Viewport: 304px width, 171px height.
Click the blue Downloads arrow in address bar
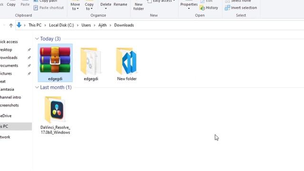(x=19, y=25)
